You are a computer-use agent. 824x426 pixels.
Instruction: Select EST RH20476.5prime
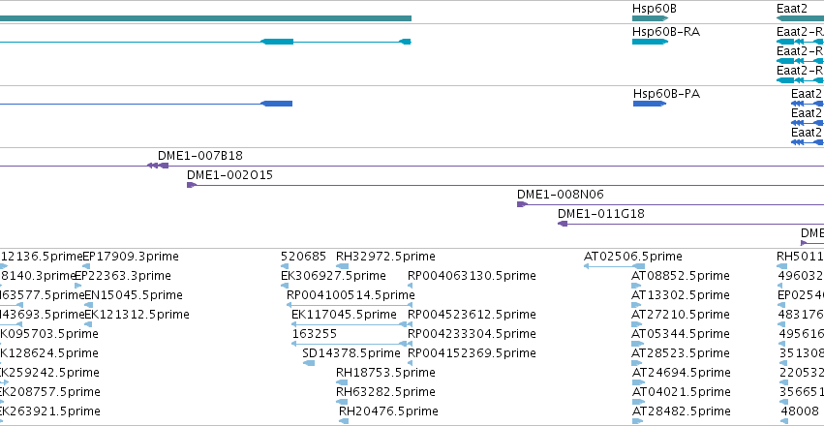pyautogui.click(x=388, y=412)
